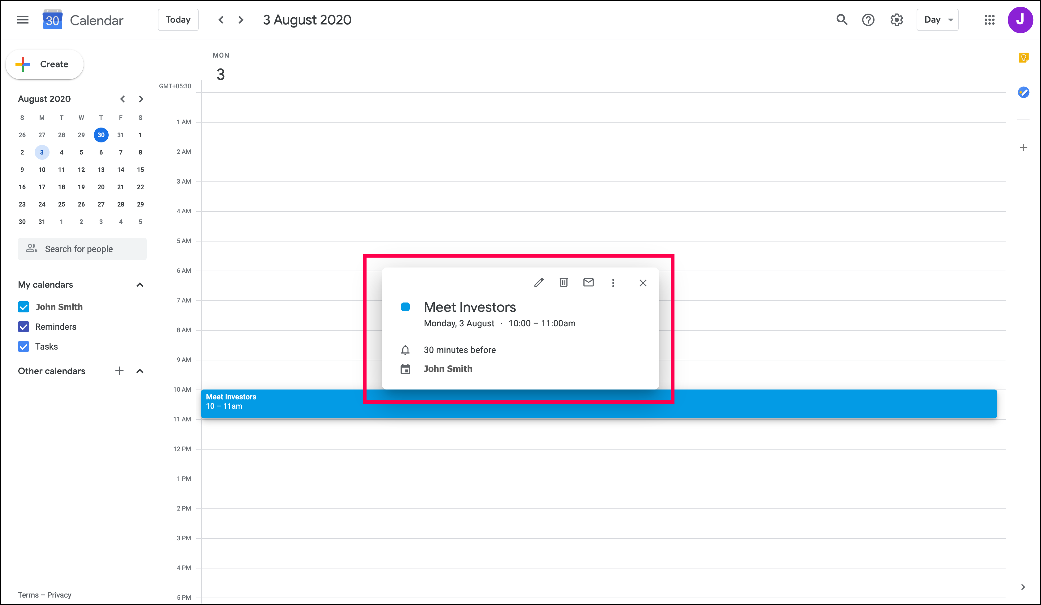Viewport: 1041px width, 605px height.
Task: Click the blue event color square
Action: (405, 307)
